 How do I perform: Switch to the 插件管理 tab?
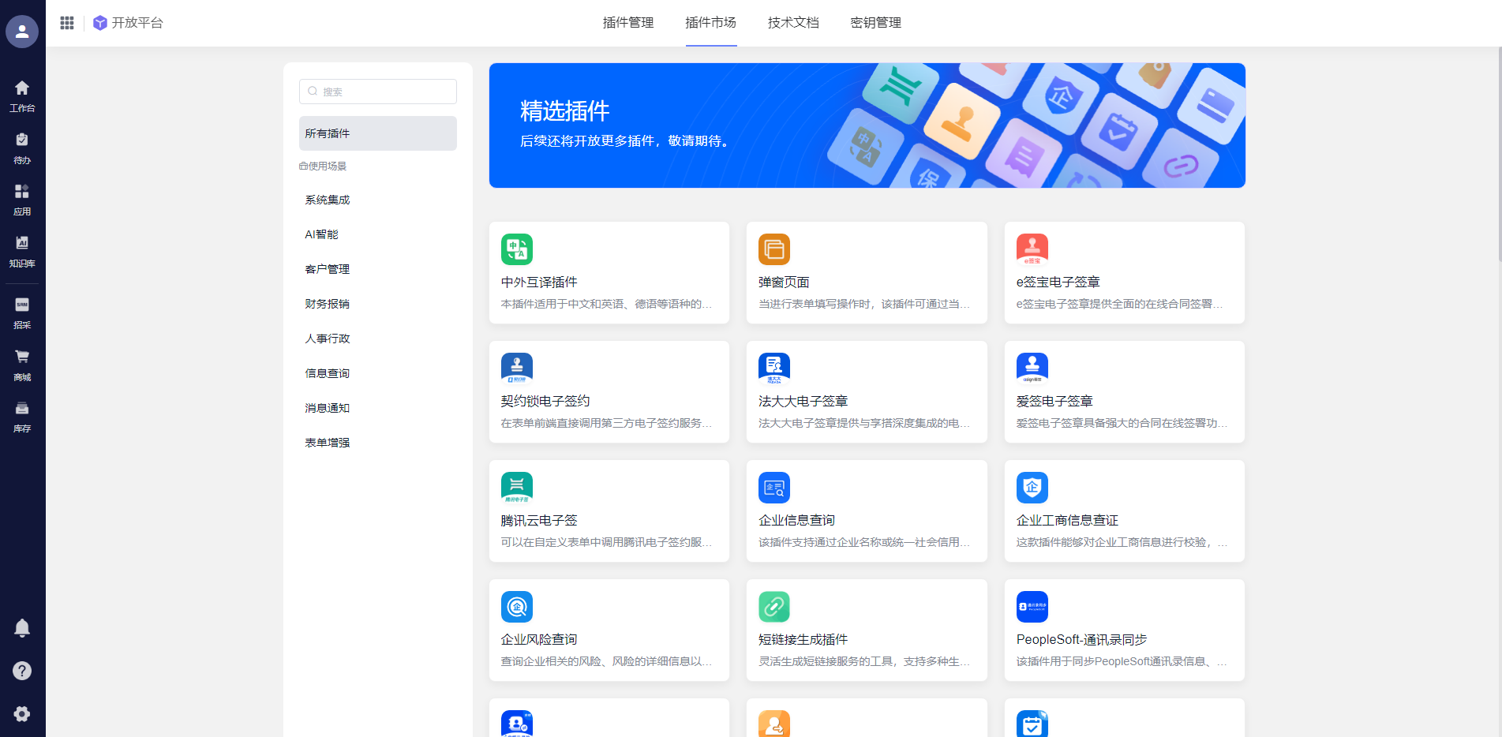pyautogui.click(x=628, y=23)
